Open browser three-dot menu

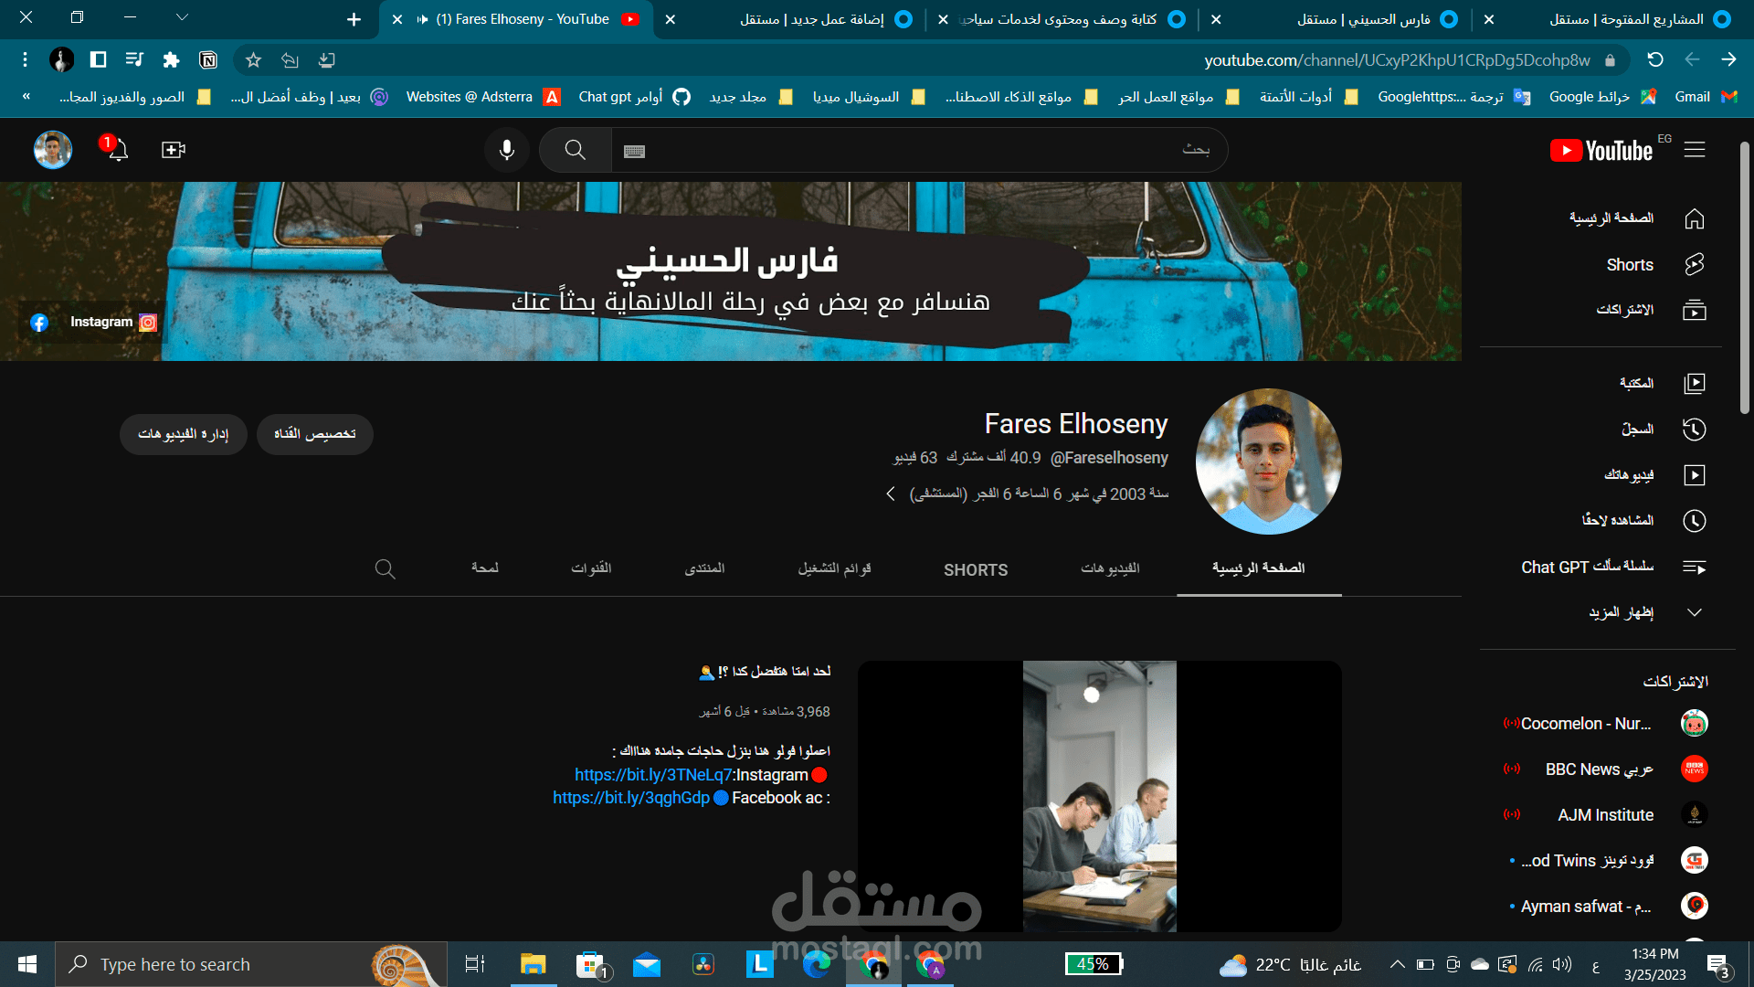coord(25,60)
